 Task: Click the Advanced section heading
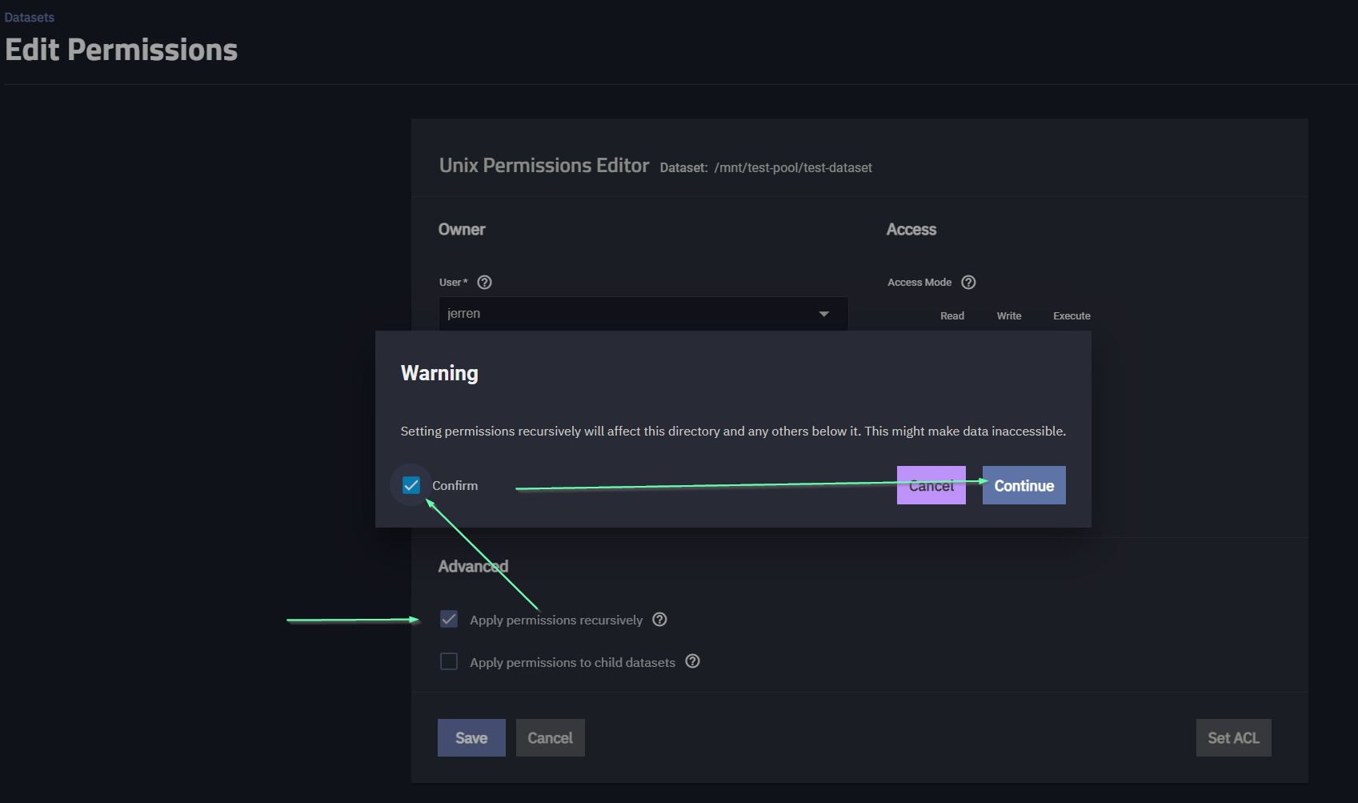(473, 566)
